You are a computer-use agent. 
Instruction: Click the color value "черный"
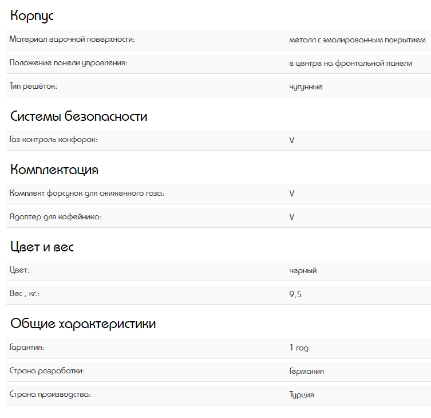[x=303, y=271]
